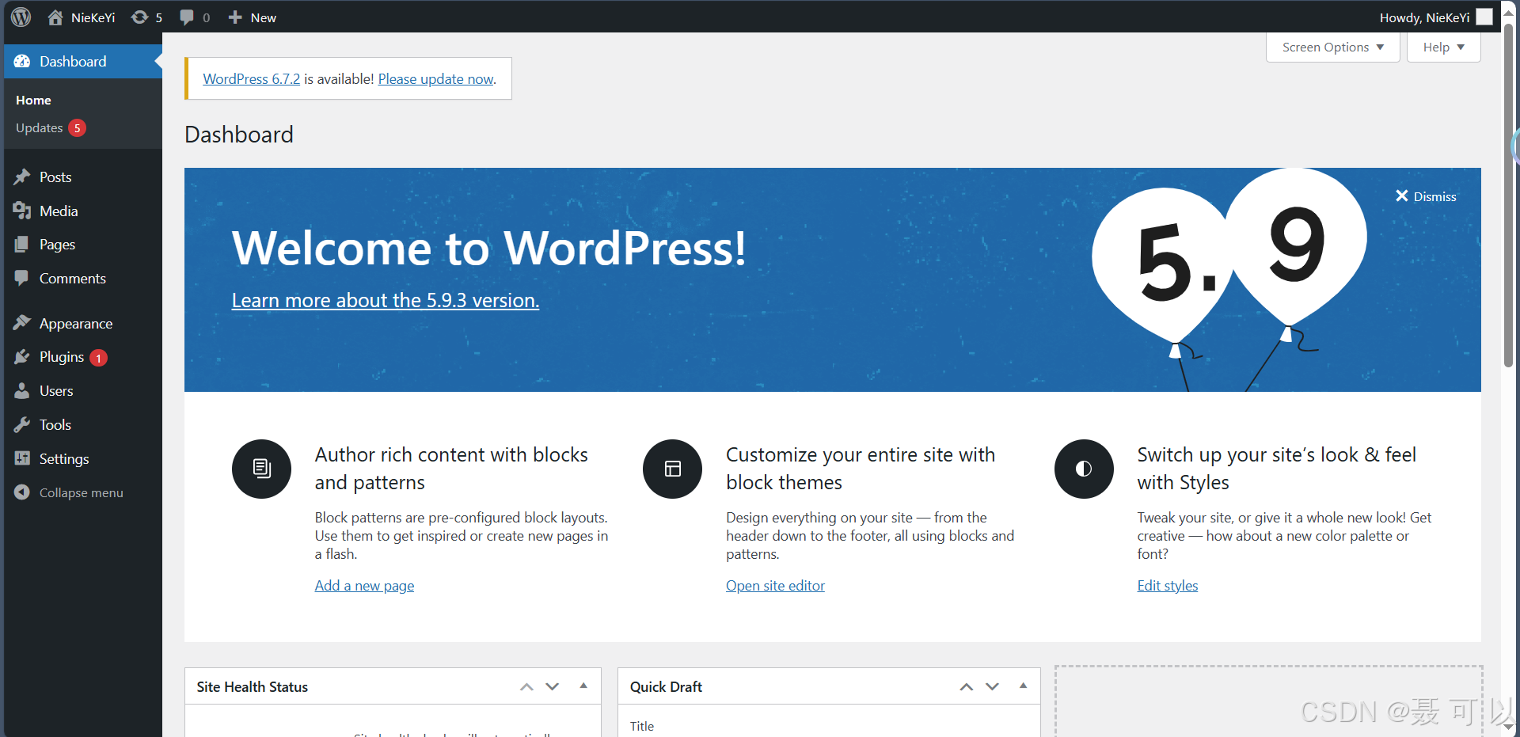The width and height of the screenshot is (1520, 737).
Task: Dismiss the welcome panel
Action: pyautogui.click(x=1426, y=196)
